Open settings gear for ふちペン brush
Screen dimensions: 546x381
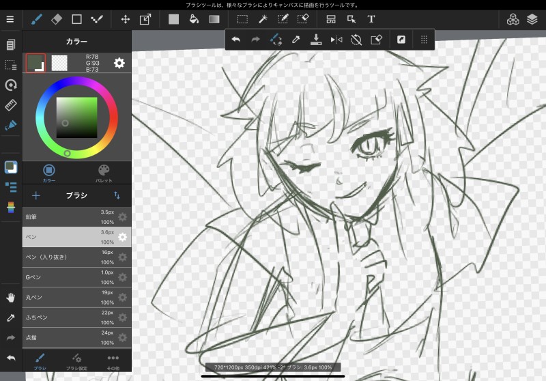[123, 317]
